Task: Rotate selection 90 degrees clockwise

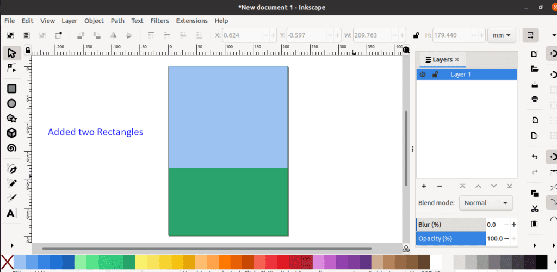Action: click(x=97, y=35)
